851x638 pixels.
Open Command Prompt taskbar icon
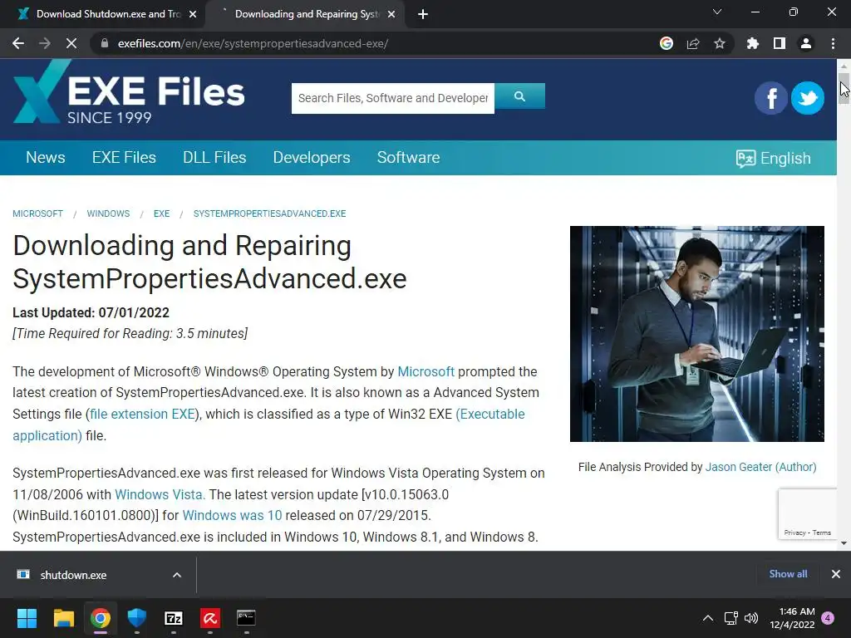(x=246, y=618)
